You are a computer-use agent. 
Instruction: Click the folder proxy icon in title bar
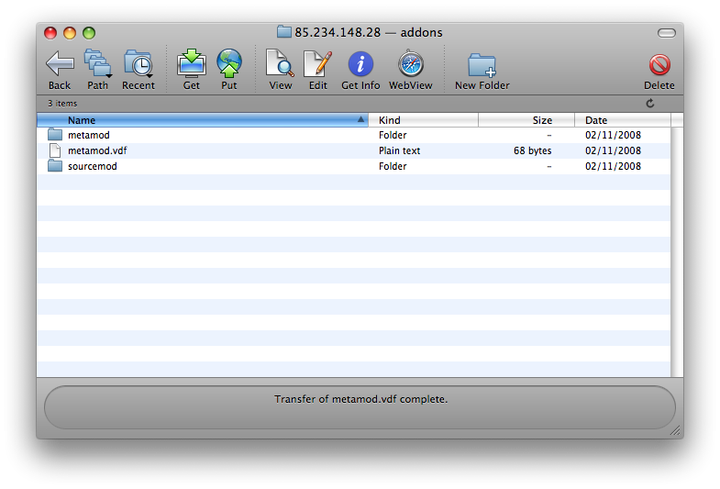pos(284,32)
